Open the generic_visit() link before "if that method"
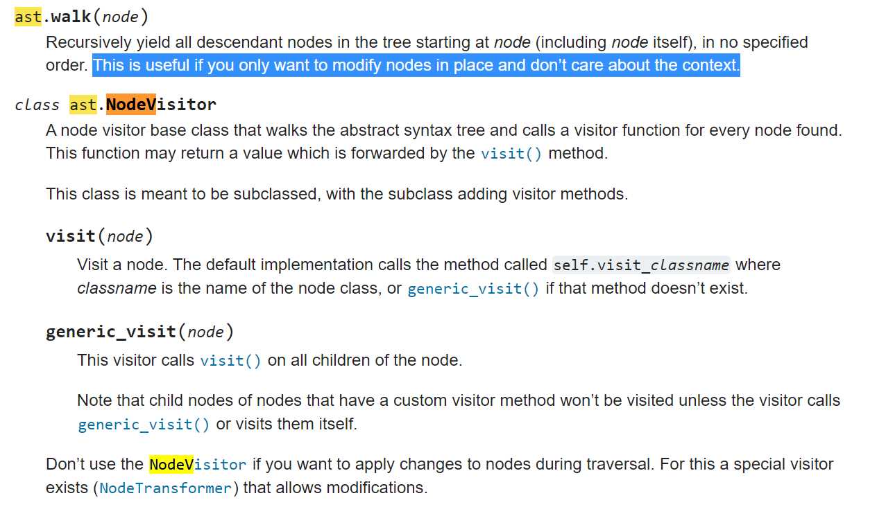This screenshot has width=886, height=507. click(472, 289)
